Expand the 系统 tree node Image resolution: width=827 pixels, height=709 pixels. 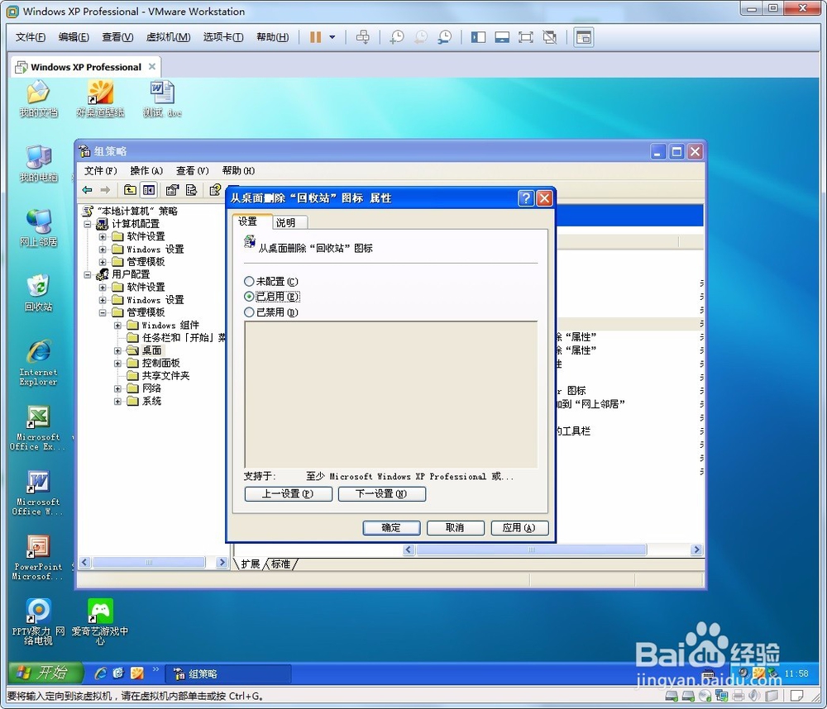pos(117,401)
